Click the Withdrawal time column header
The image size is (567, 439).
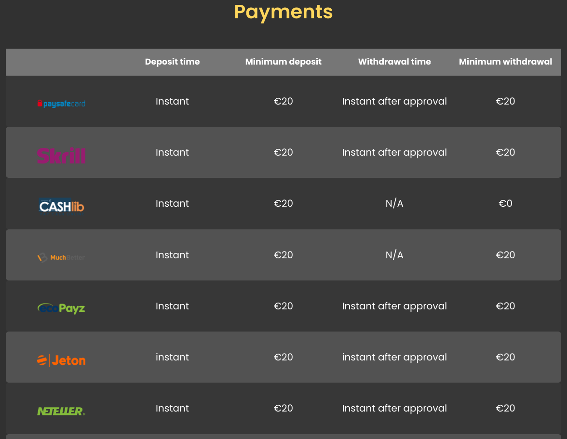[x=394, y=62]
